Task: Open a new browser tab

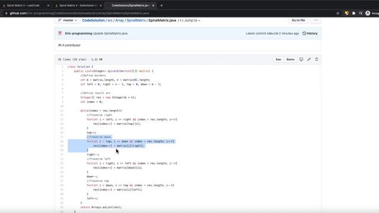Action: click(162, 5)
